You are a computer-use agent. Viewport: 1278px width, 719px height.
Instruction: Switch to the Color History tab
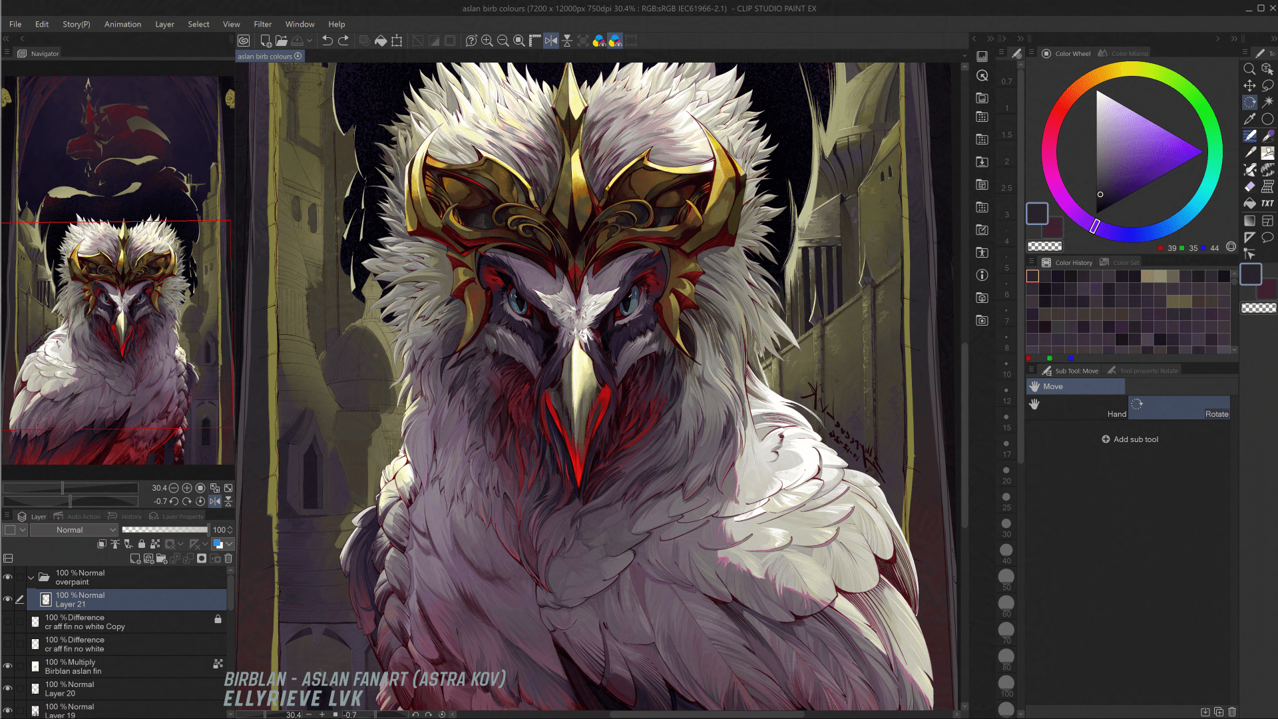click(1073, 262)
